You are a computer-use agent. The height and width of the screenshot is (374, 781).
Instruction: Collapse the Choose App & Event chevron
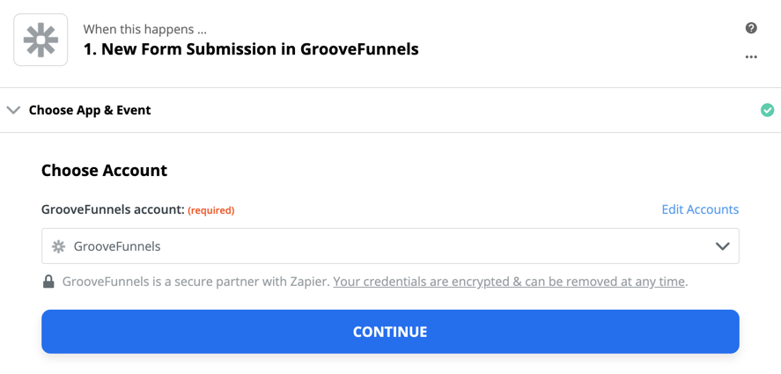(x=13, y=110)
